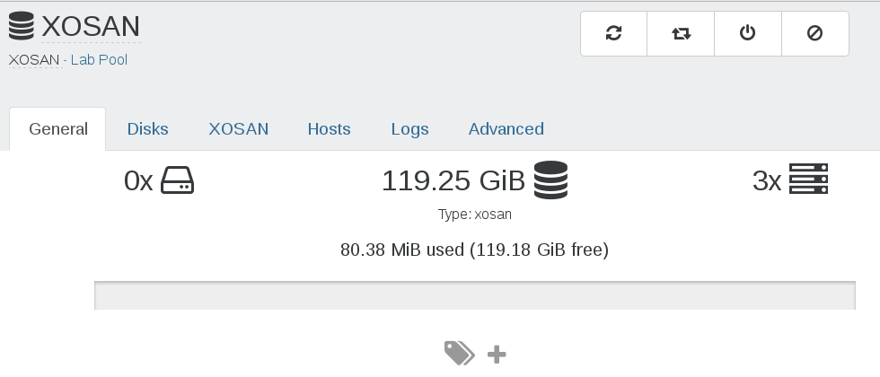Image resolution: width=880 pixels, height=377 pixels.
Task: Open the Lab Pool link
Action: pyautogui.click(x=99, y=60)
